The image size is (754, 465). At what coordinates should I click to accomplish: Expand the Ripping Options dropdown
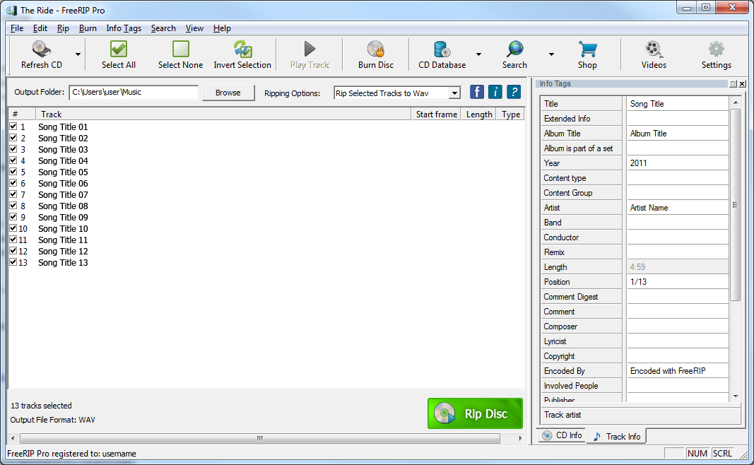tap(454, 93)
